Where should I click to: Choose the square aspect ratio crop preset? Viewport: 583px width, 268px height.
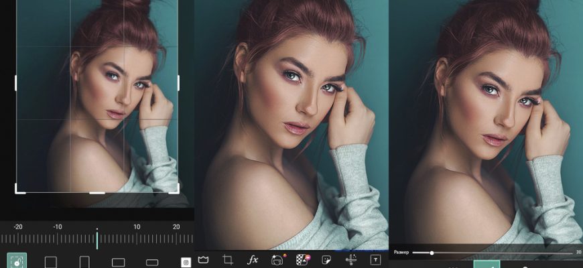pyautogui.click(x=51, y=262)
